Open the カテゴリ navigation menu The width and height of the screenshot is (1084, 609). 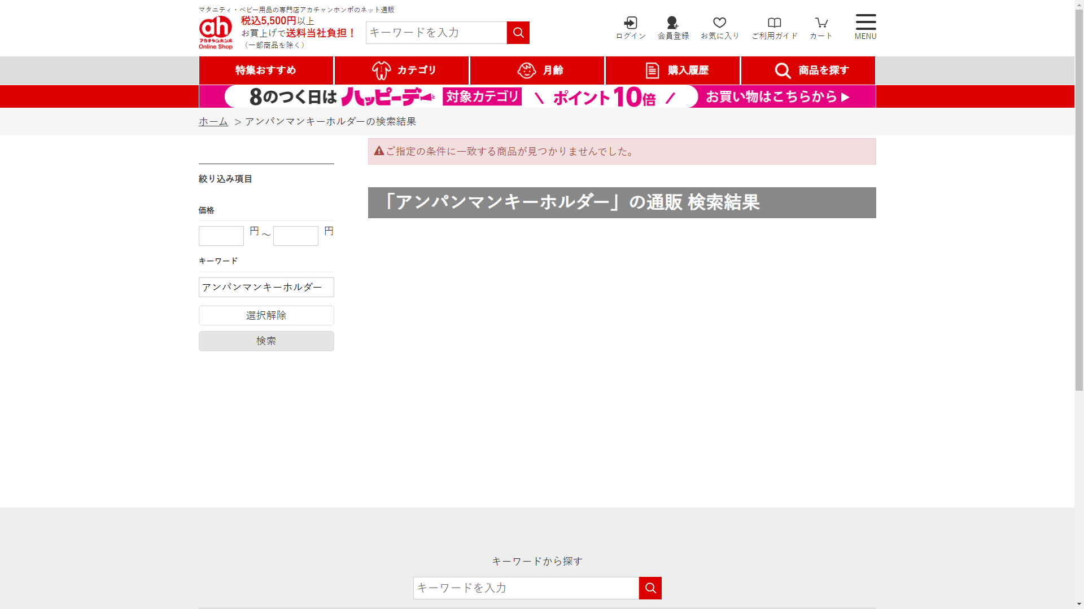pos(401,70)
